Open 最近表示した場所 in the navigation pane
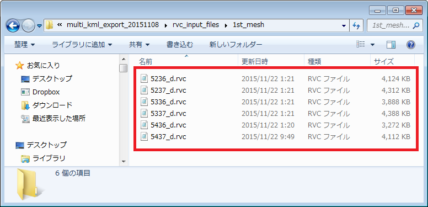This screenshot has height=207, width=428. 59,118
